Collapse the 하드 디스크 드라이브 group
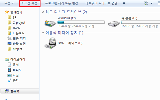Image resolution: width=160 pixels, height=100 pixels. (x=43, y=12)
